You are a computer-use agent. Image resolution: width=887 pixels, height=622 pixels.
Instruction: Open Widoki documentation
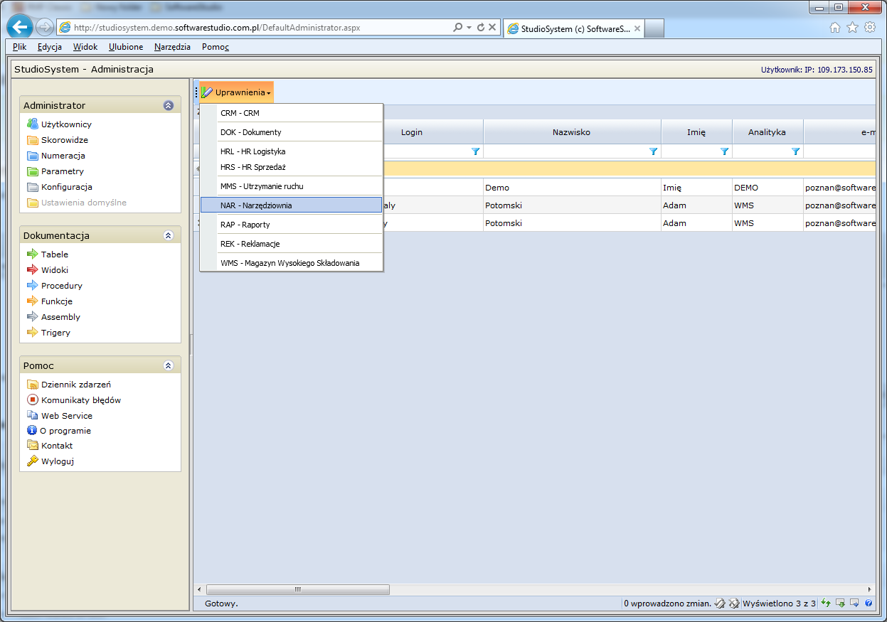(48, 270)
